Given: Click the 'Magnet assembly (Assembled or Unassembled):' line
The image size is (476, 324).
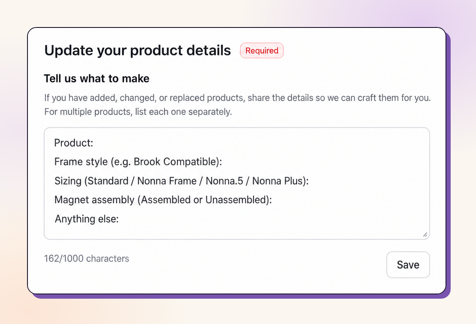Looking at the screenshot, I should (163, 200).
